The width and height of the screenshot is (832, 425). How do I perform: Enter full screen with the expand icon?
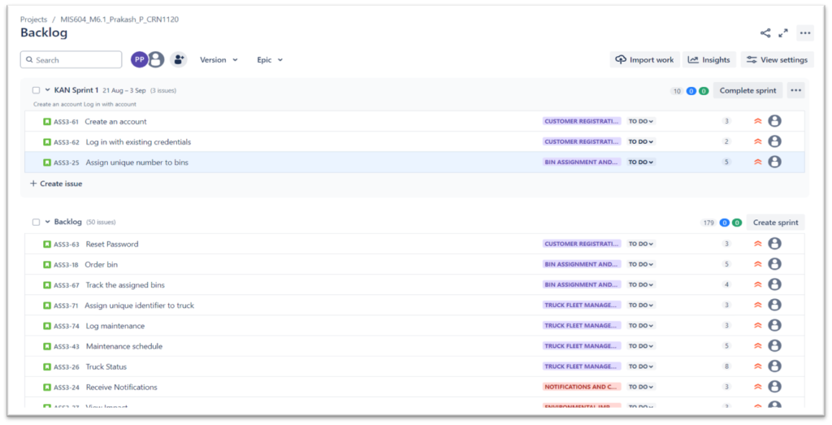coord(783,33)
